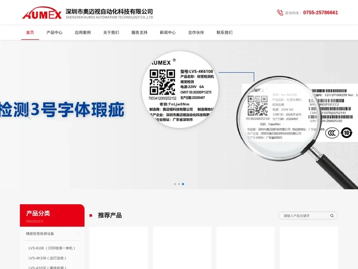Image resolution: width=358 pixels, height=269 pixels.
Task: Click hotline number 0755-25786661
Action: [x=320, y=12]
